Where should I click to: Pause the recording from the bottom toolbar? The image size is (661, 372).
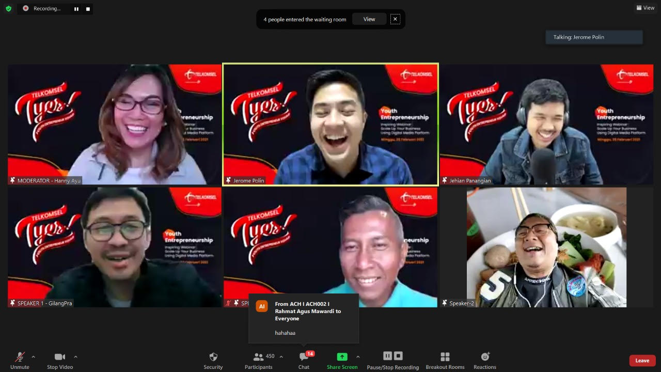tap(387, 355)
